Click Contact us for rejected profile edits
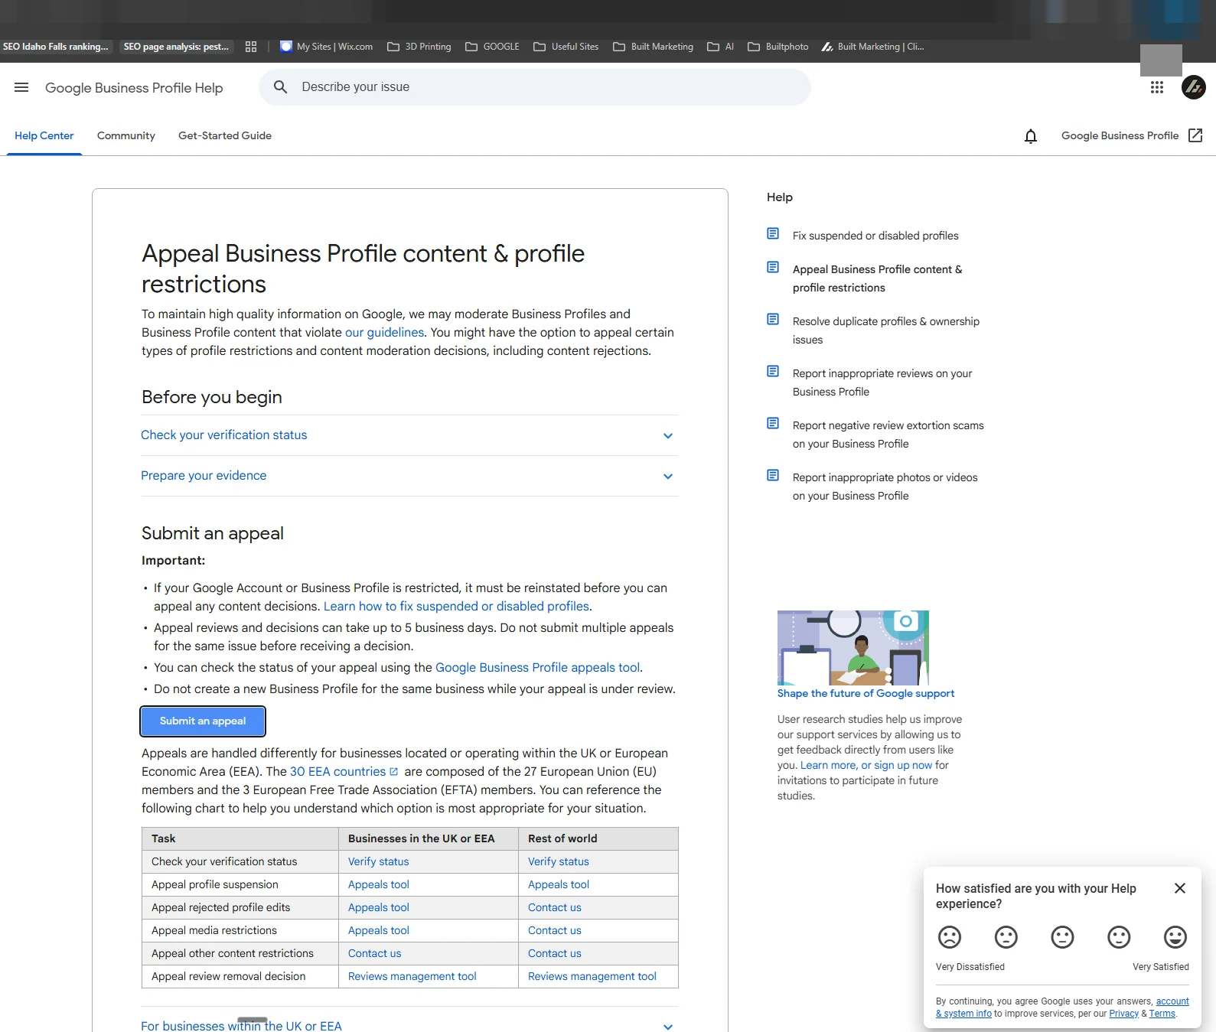 point(554,907)
